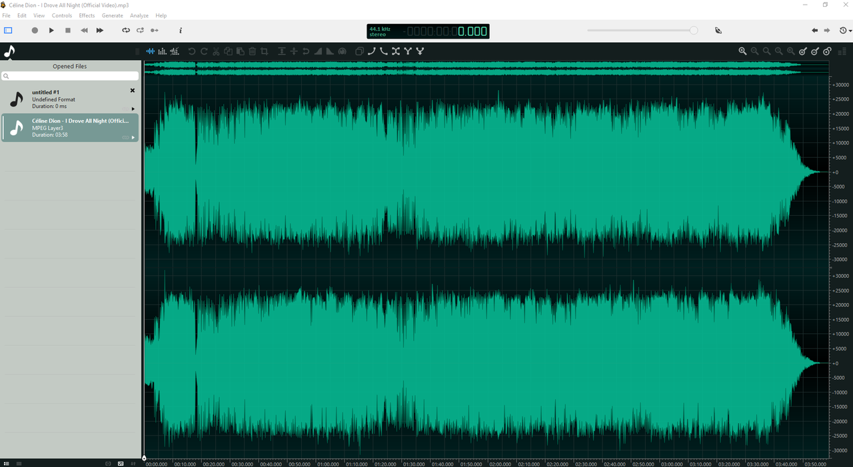
Task: Open the Analyze menu
Action: tap(139, 15)
